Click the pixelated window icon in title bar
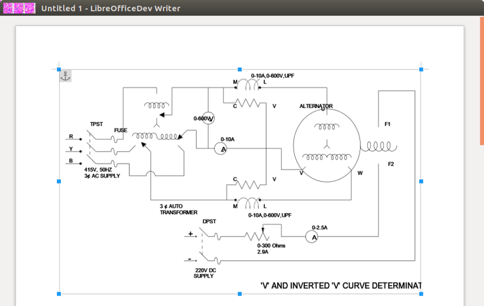This screenshot has width=484, height=306. (x=19, y=8)
